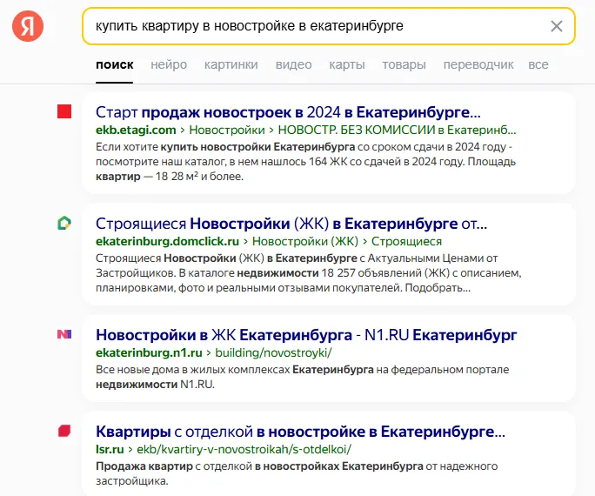Open 'Старт продаж новостроек в 2024' result
Viewport: 595px width, 496px height.
[x=288, y=112]
